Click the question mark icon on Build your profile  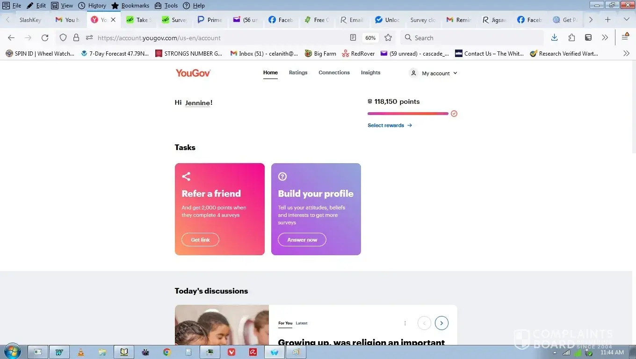click(x=282, y=176)
